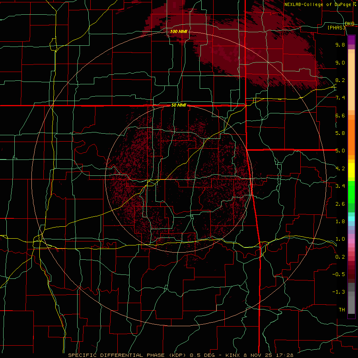
Task: Click the 0.2 value on color scale
Action: coord(340,257)
